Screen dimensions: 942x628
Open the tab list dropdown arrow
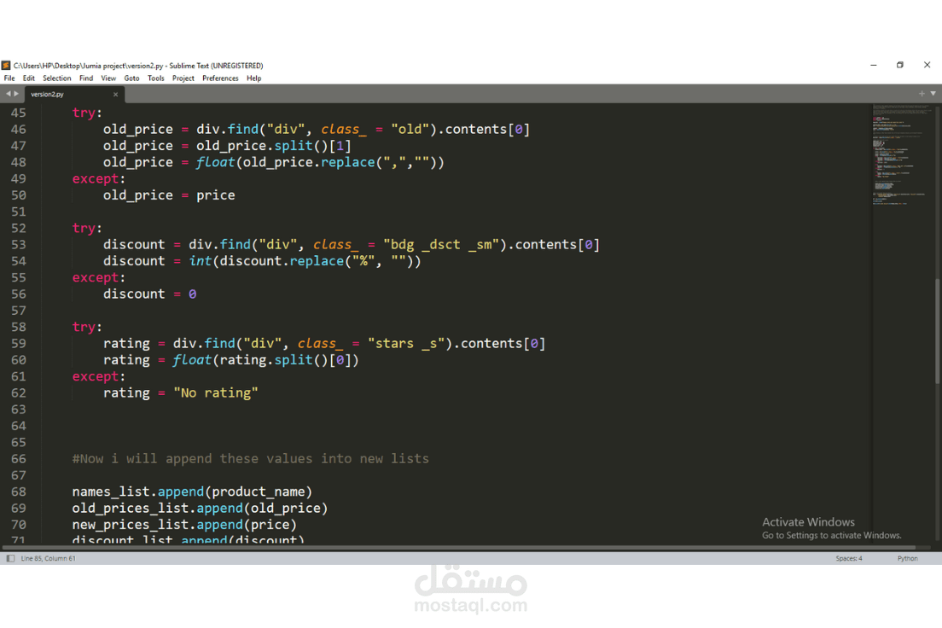coord(933,94)
